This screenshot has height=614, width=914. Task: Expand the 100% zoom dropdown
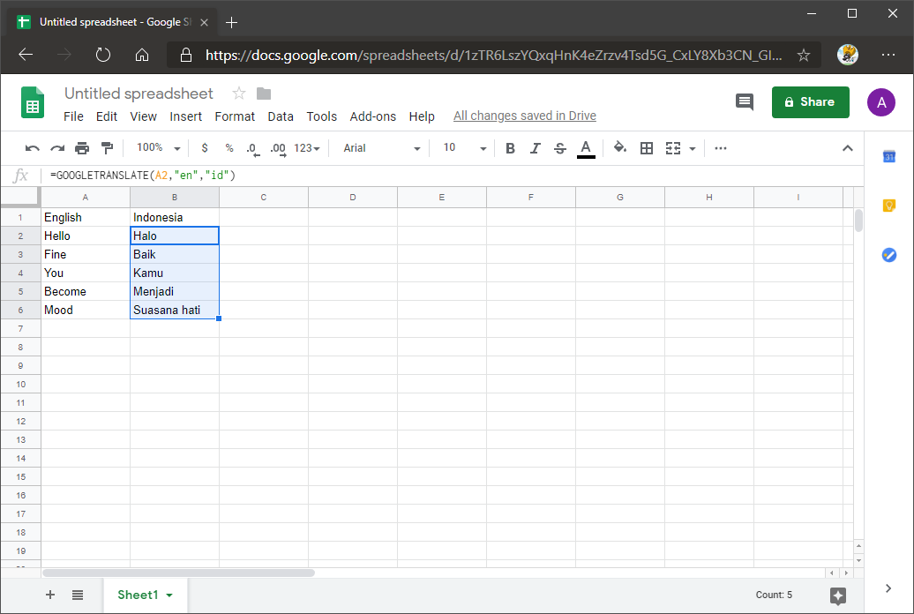click(159, 148)
